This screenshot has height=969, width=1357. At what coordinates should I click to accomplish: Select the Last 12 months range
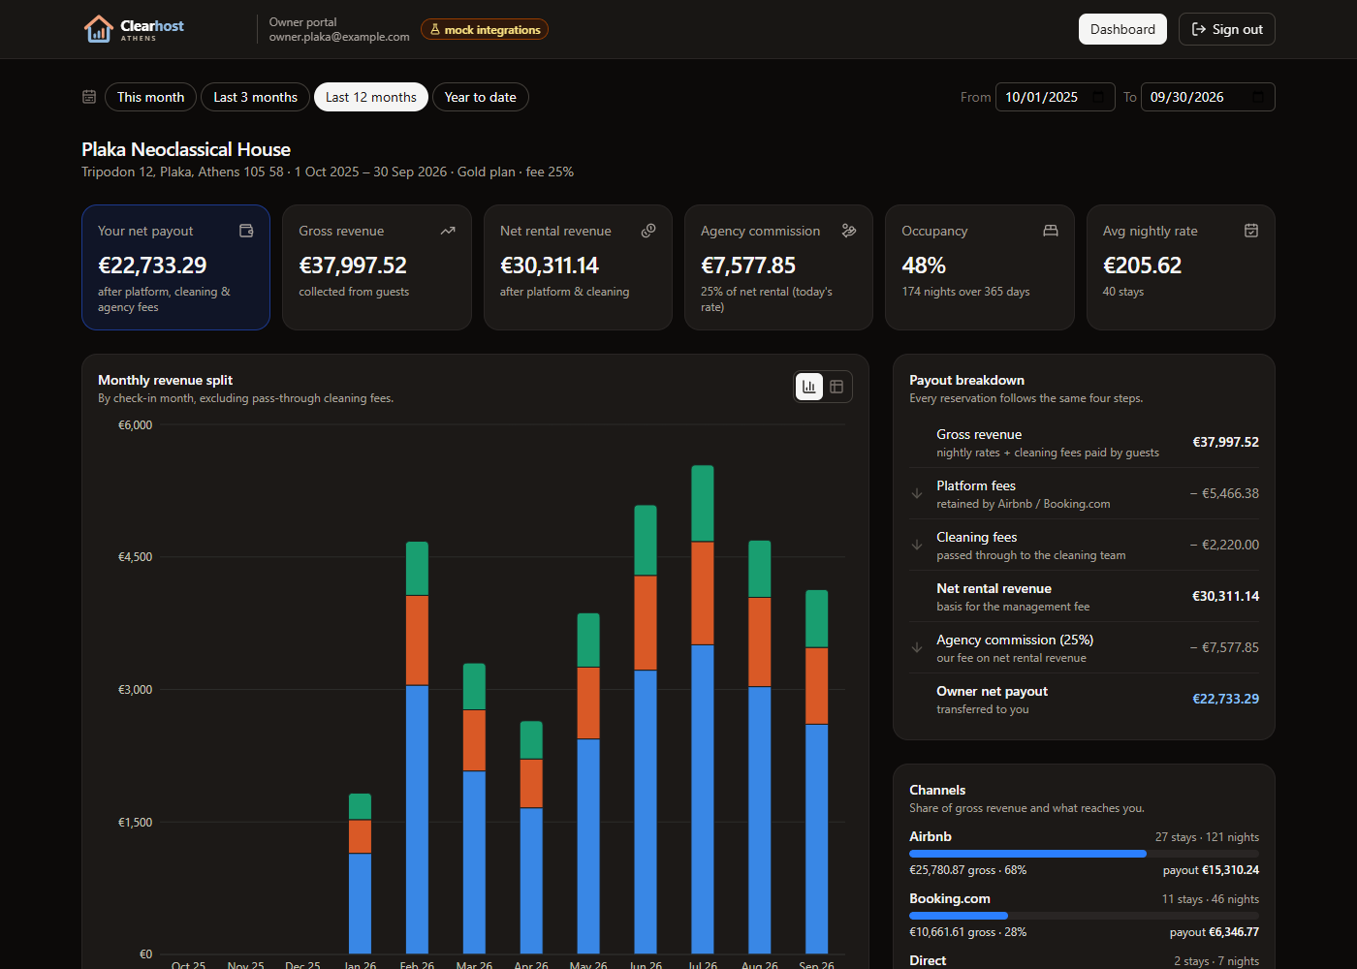(x=371, y=97)
